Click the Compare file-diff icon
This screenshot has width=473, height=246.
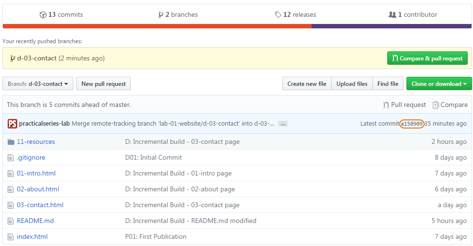tap(435, 105)
